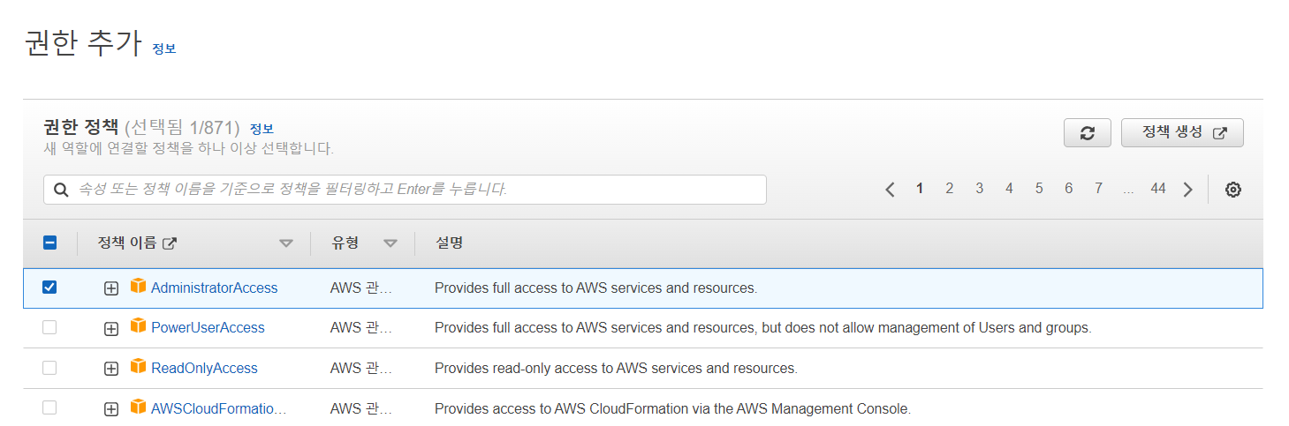Sort by 유형 column arrow
1289x426 pixels.
point(390,243)
